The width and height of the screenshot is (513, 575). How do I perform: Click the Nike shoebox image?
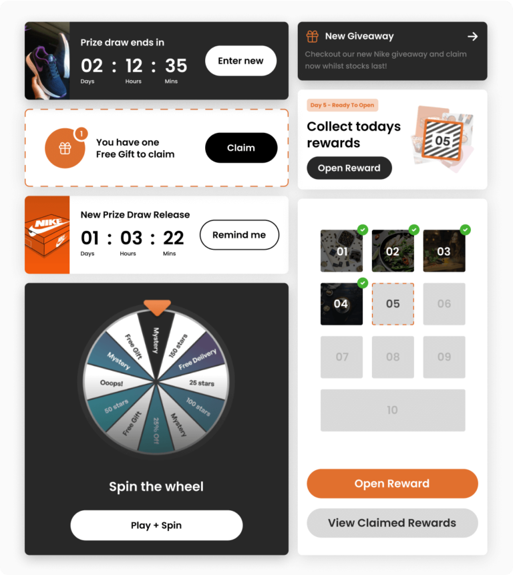[47, 234]
